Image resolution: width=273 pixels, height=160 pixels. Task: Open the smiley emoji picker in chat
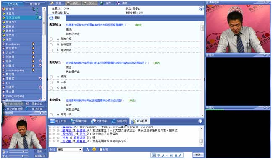click(x=94, y=150)
